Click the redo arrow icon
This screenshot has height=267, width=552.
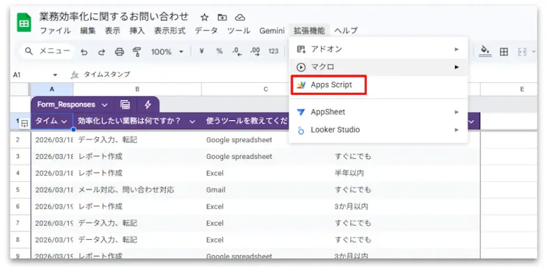[102, 52]
